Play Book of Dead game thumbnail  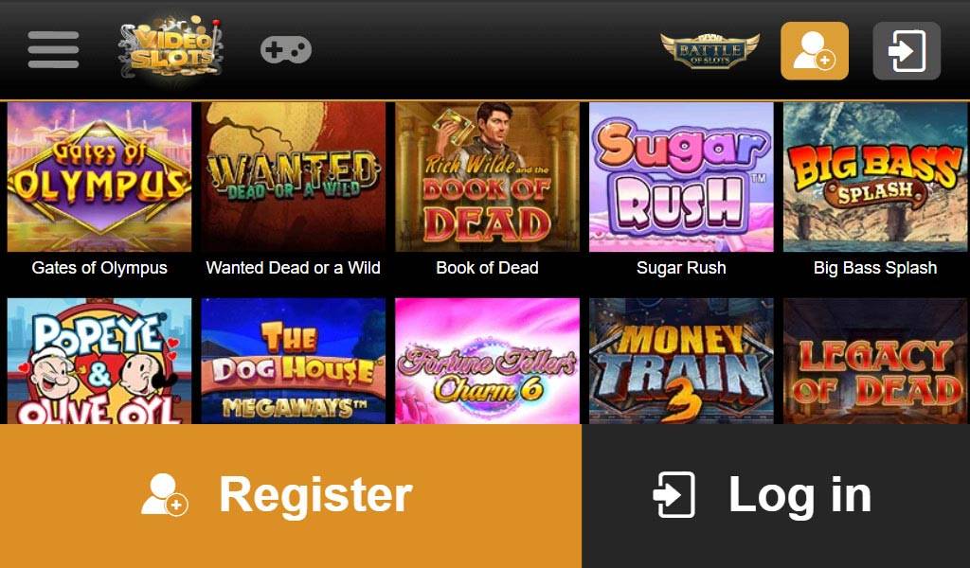488,177
